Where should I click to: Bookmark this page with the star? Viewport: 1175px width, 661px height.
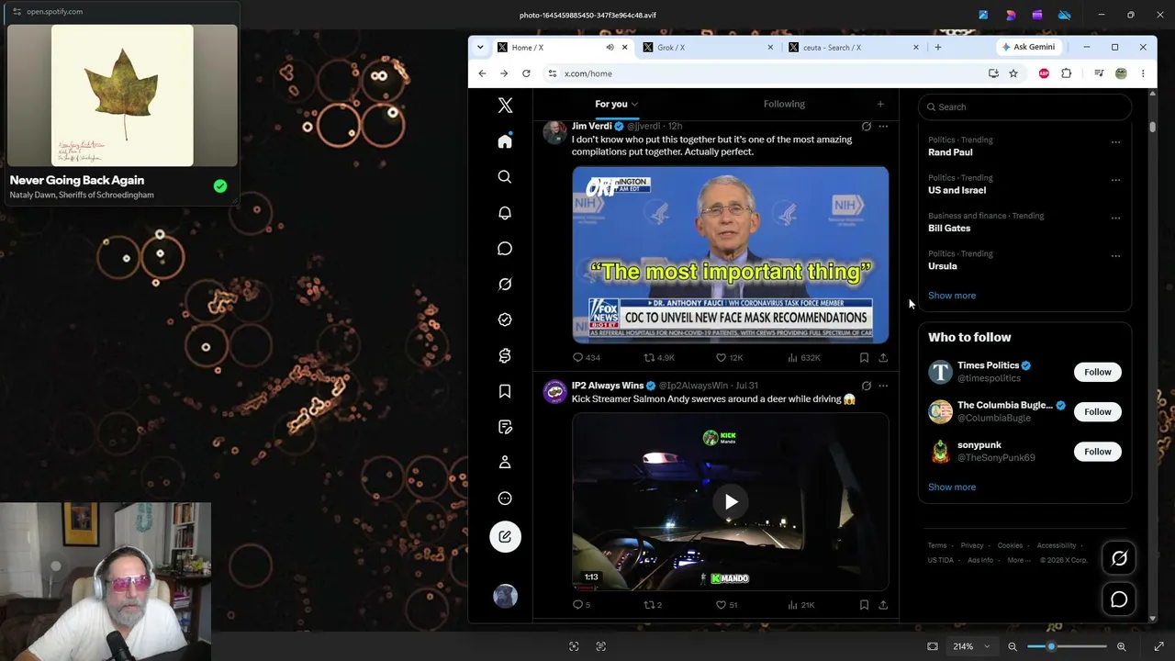coord(1013,73)
